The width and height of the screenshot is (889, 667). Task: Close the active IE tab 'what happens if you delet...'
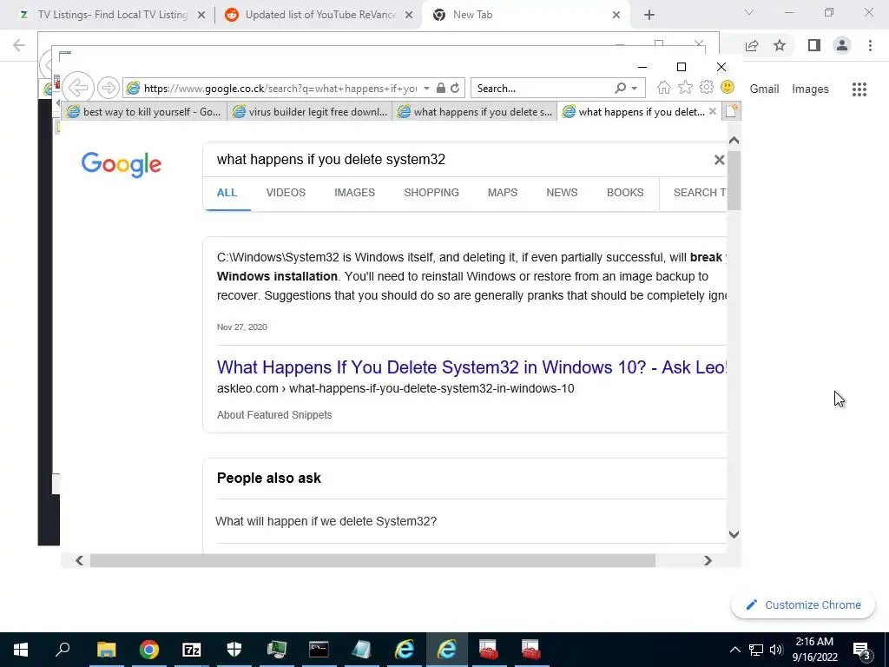pos(713,111)
